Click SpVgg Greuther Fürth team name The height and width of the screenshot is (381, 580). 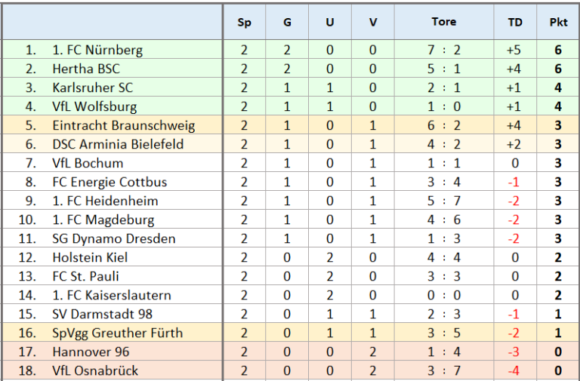(118, 333)
